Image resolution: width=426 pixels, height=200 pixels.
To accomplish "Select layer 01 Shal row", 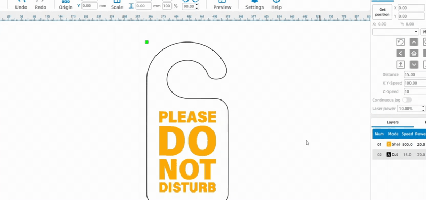I will pyautogui.click(x=399, y=144).
